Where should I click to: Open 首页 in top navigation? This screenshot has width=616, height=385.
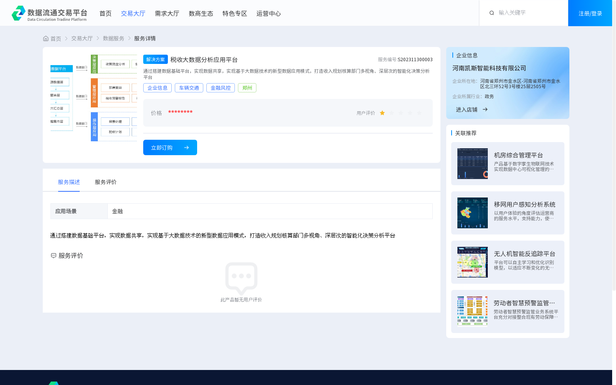point(105,13)
